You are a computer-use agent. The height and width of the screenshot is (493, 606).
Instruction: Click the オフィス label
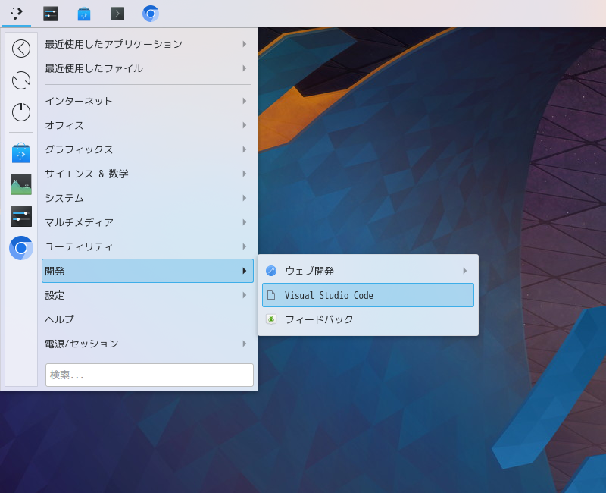[64, 125]
